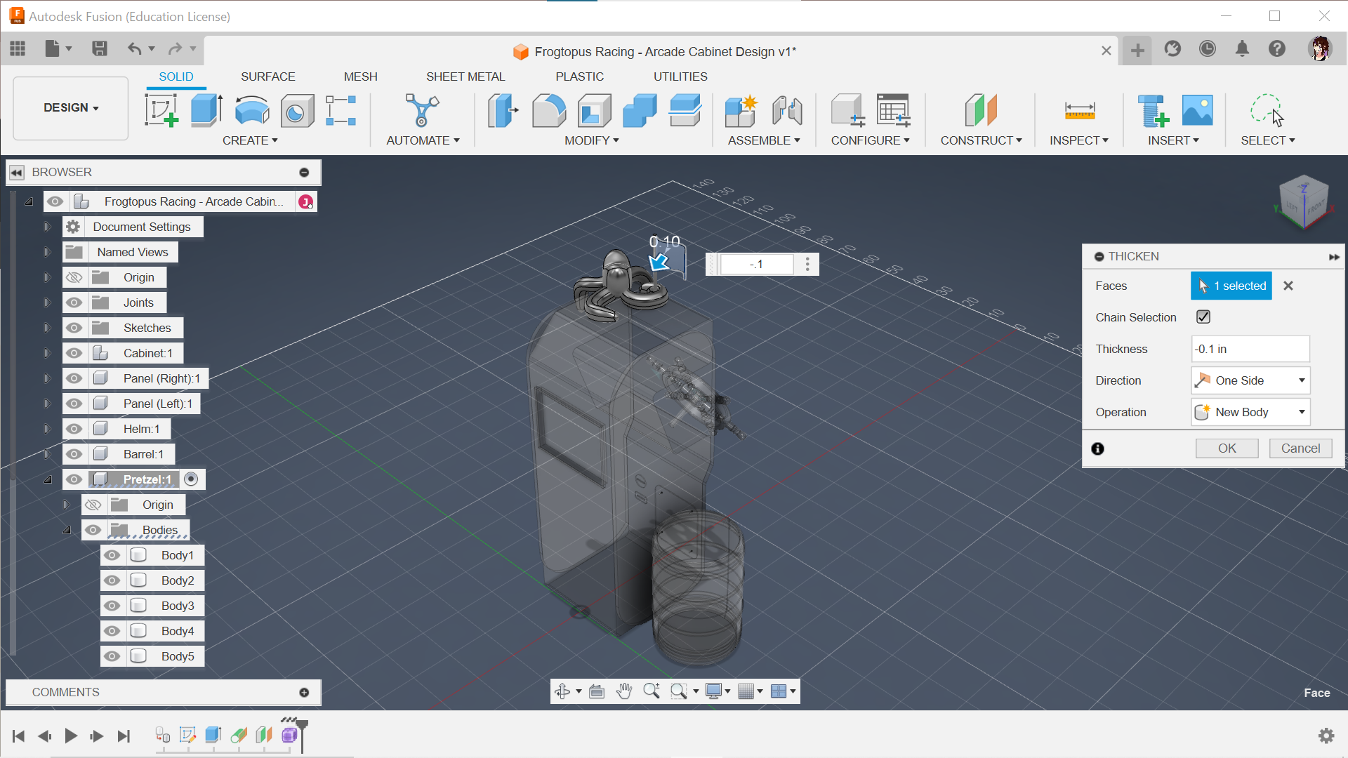1348x758 pixels.
Task: Click OK to confirm THICKEN operation
Action: click(1226, 448)
